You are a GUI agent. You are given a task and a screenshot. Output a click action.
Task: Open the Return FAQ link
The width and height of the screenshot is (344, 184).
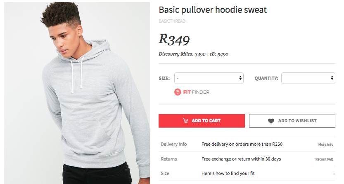tap(324, 159)
